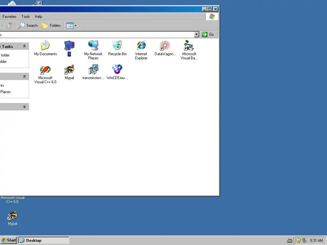Open the Help menu
Image resolution: width=327 pixels, height=245 pixels.
[x=38, y=17]
